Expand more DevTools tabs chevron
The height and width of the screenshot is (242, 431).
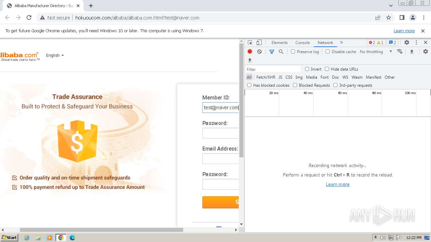(341, 43)
